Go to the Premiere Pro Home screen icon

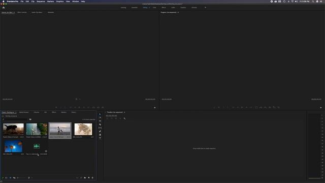pos(4,8)
